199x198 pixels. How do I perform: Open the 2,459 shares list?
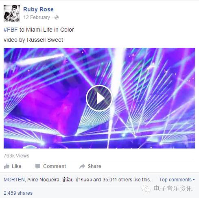18,193
